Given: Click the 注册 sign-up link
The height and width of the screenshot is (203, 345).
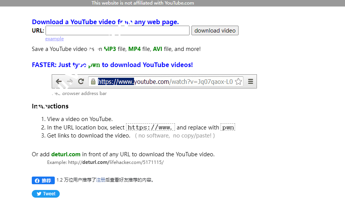Looking at the screenshot, I should tap(101, 180).
